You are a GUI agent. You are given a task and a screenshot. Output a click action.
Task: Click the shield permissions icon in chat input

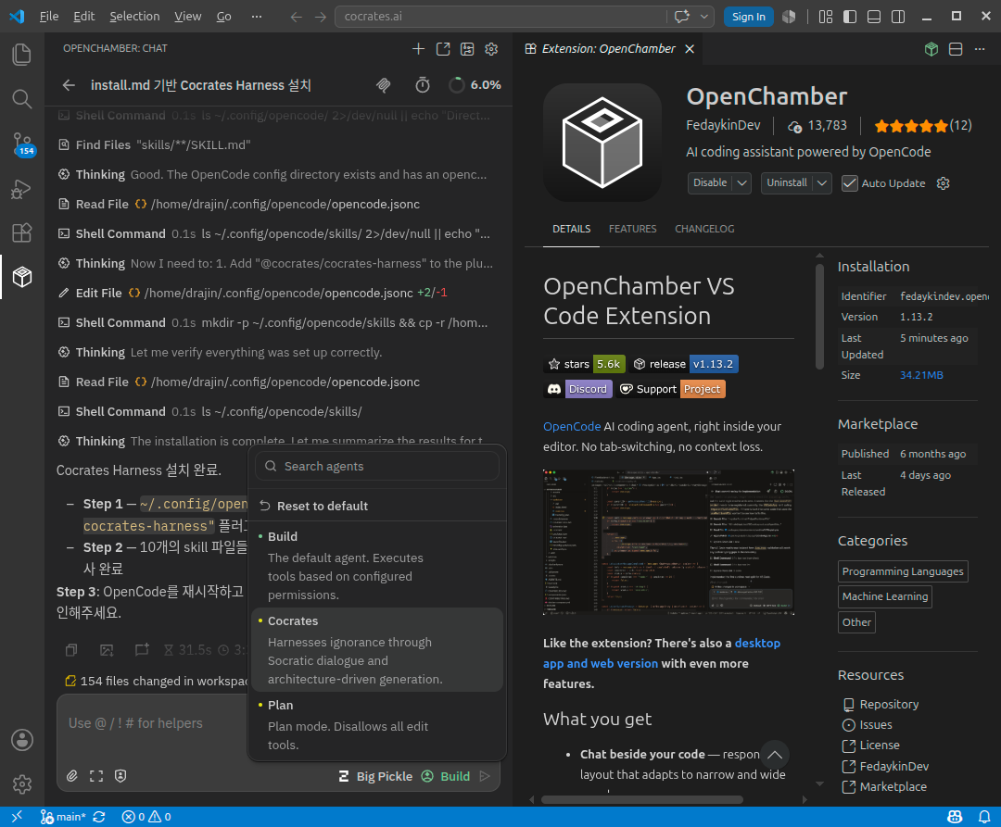[x=120, y=776]
